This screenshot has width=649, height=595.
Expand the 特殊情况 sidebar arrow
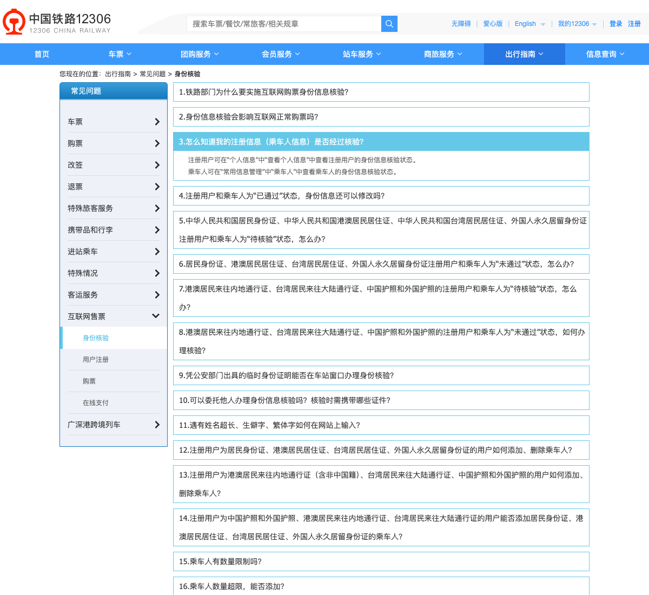(x=157, y=273)
